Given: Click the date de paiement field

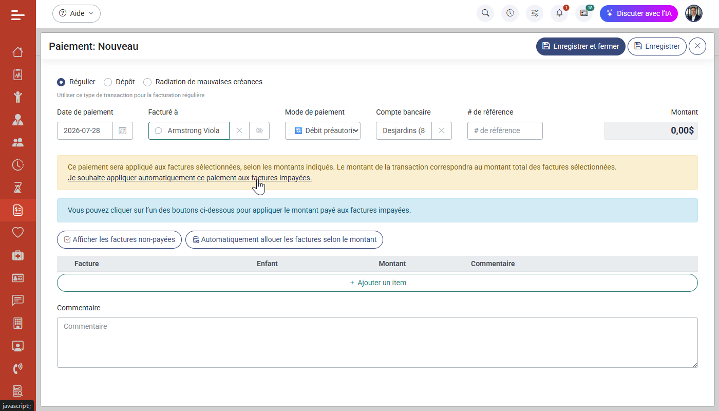Looking at the screenshot, I should tap(85, 130).
